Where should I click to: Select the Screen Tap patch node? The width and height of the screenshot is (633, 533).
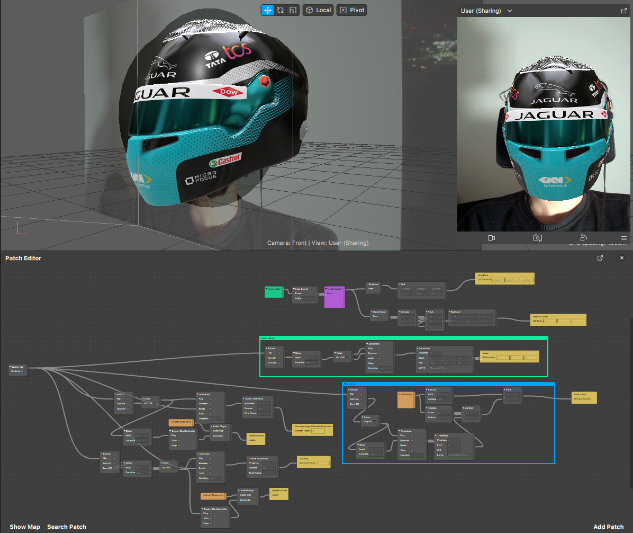[x=19, y=370]
